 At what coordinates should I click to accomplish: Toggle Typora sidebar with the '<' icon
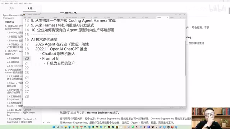point(44,122)
